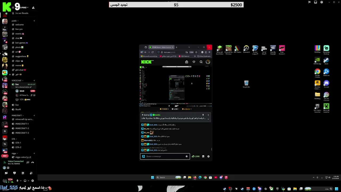Open Discord activities launcher icon
Viewport: 341px width, 192px height.
tap(23, 173)
